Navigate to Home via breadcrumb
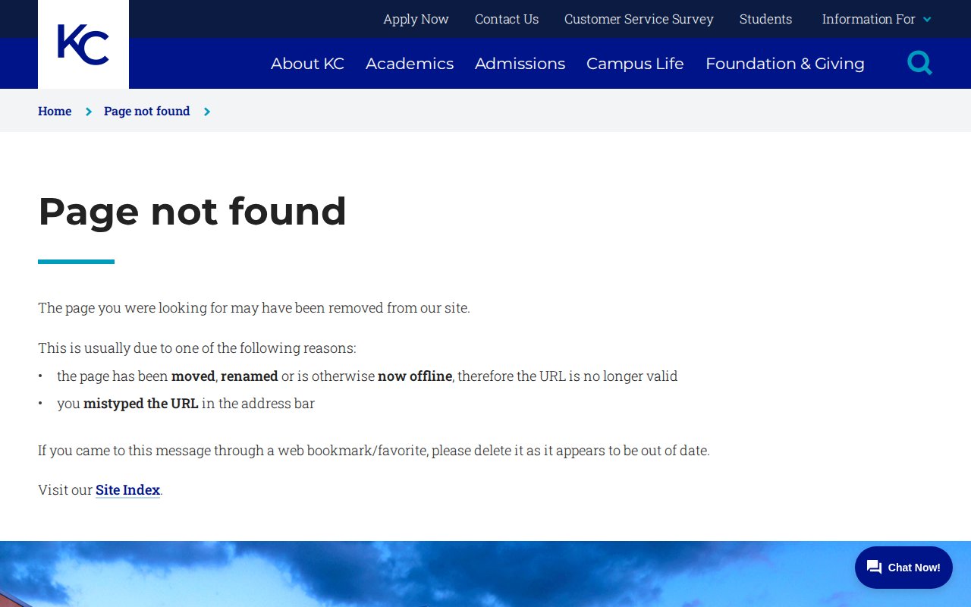 55,112
